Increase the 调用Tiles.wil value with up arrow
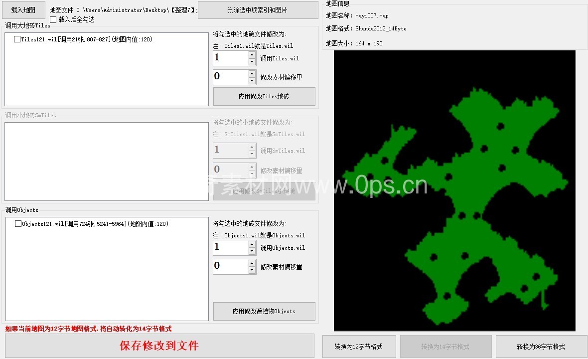Viewport: 588px width, 359px height. pos(252,54)
